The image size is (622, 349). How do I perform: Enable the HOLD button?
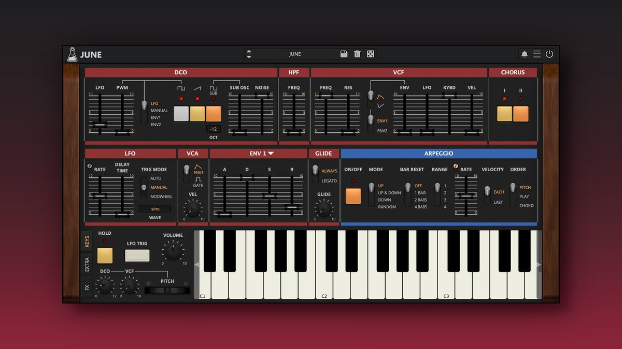coord(105,255)
